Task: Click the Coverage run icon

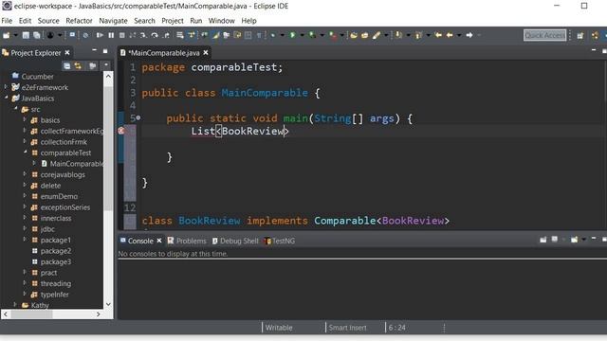Action: 312,35
